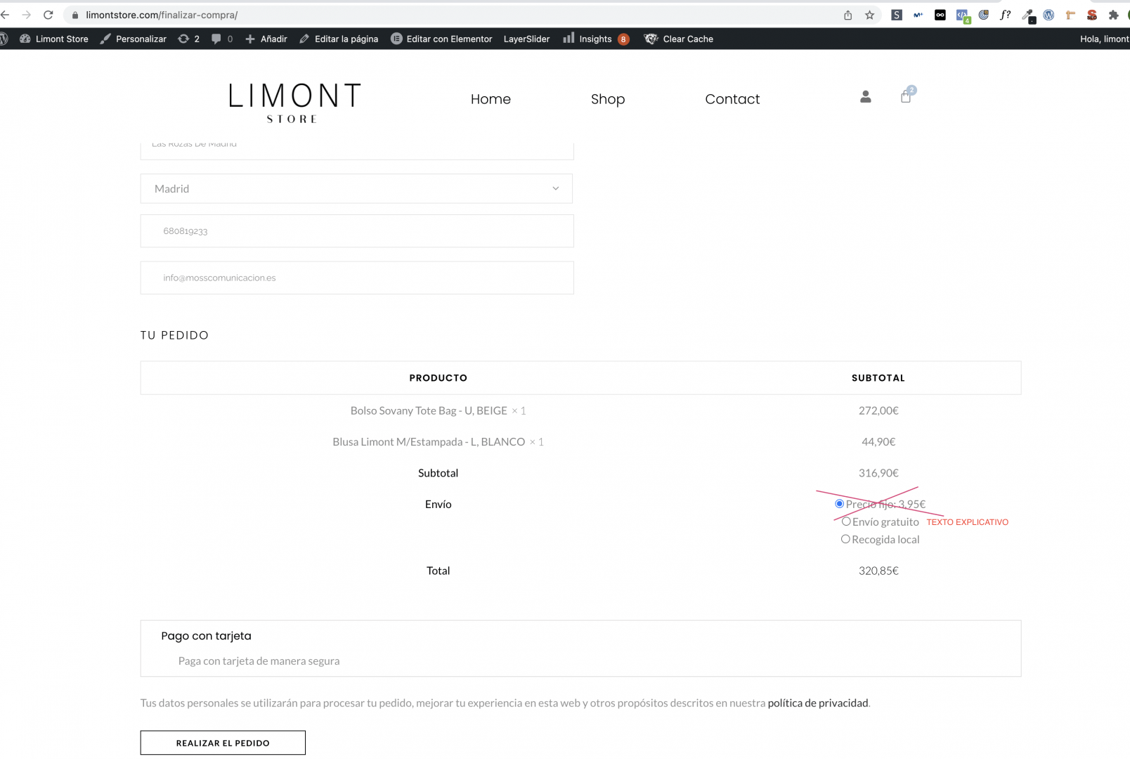Click the email field info@mosscomunicacion.es

pyautogui.click(x=357, y=278)
